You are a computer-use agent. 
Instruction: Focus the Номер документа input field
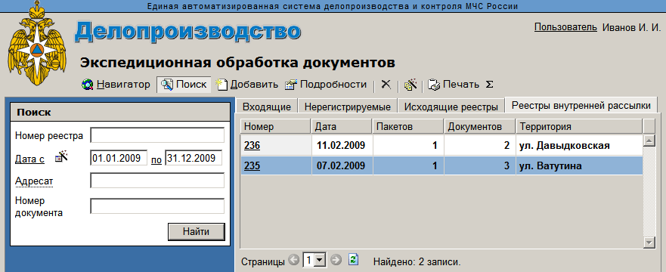coord(157,206)
